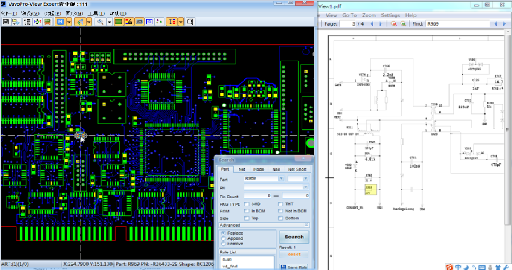Click the component outline toolbar icon

tap(139, 22)
